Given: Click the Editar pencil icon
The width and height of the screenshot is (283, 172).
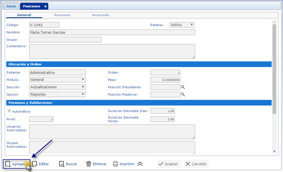Looking at the screenshot, I should pos(35,164).
